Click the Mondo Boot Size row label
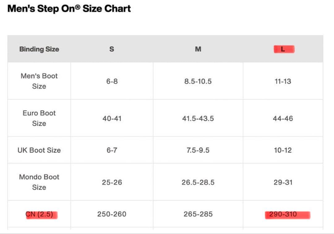Viewport: 334px width, 234px height. [39, 182]
